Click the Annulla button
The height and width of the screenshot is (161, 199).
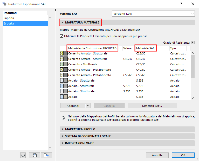point(157,155)
